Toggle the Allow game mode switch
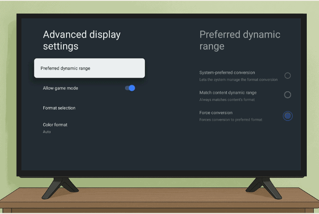The image size is (319, 214). point(130,88)
